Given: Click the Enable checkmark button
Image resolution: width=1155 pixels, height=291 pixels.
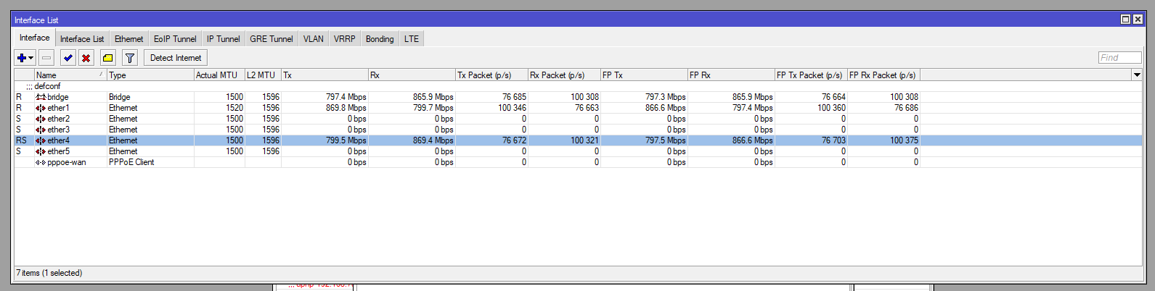Looking at the screenshot, I should 68,58.
